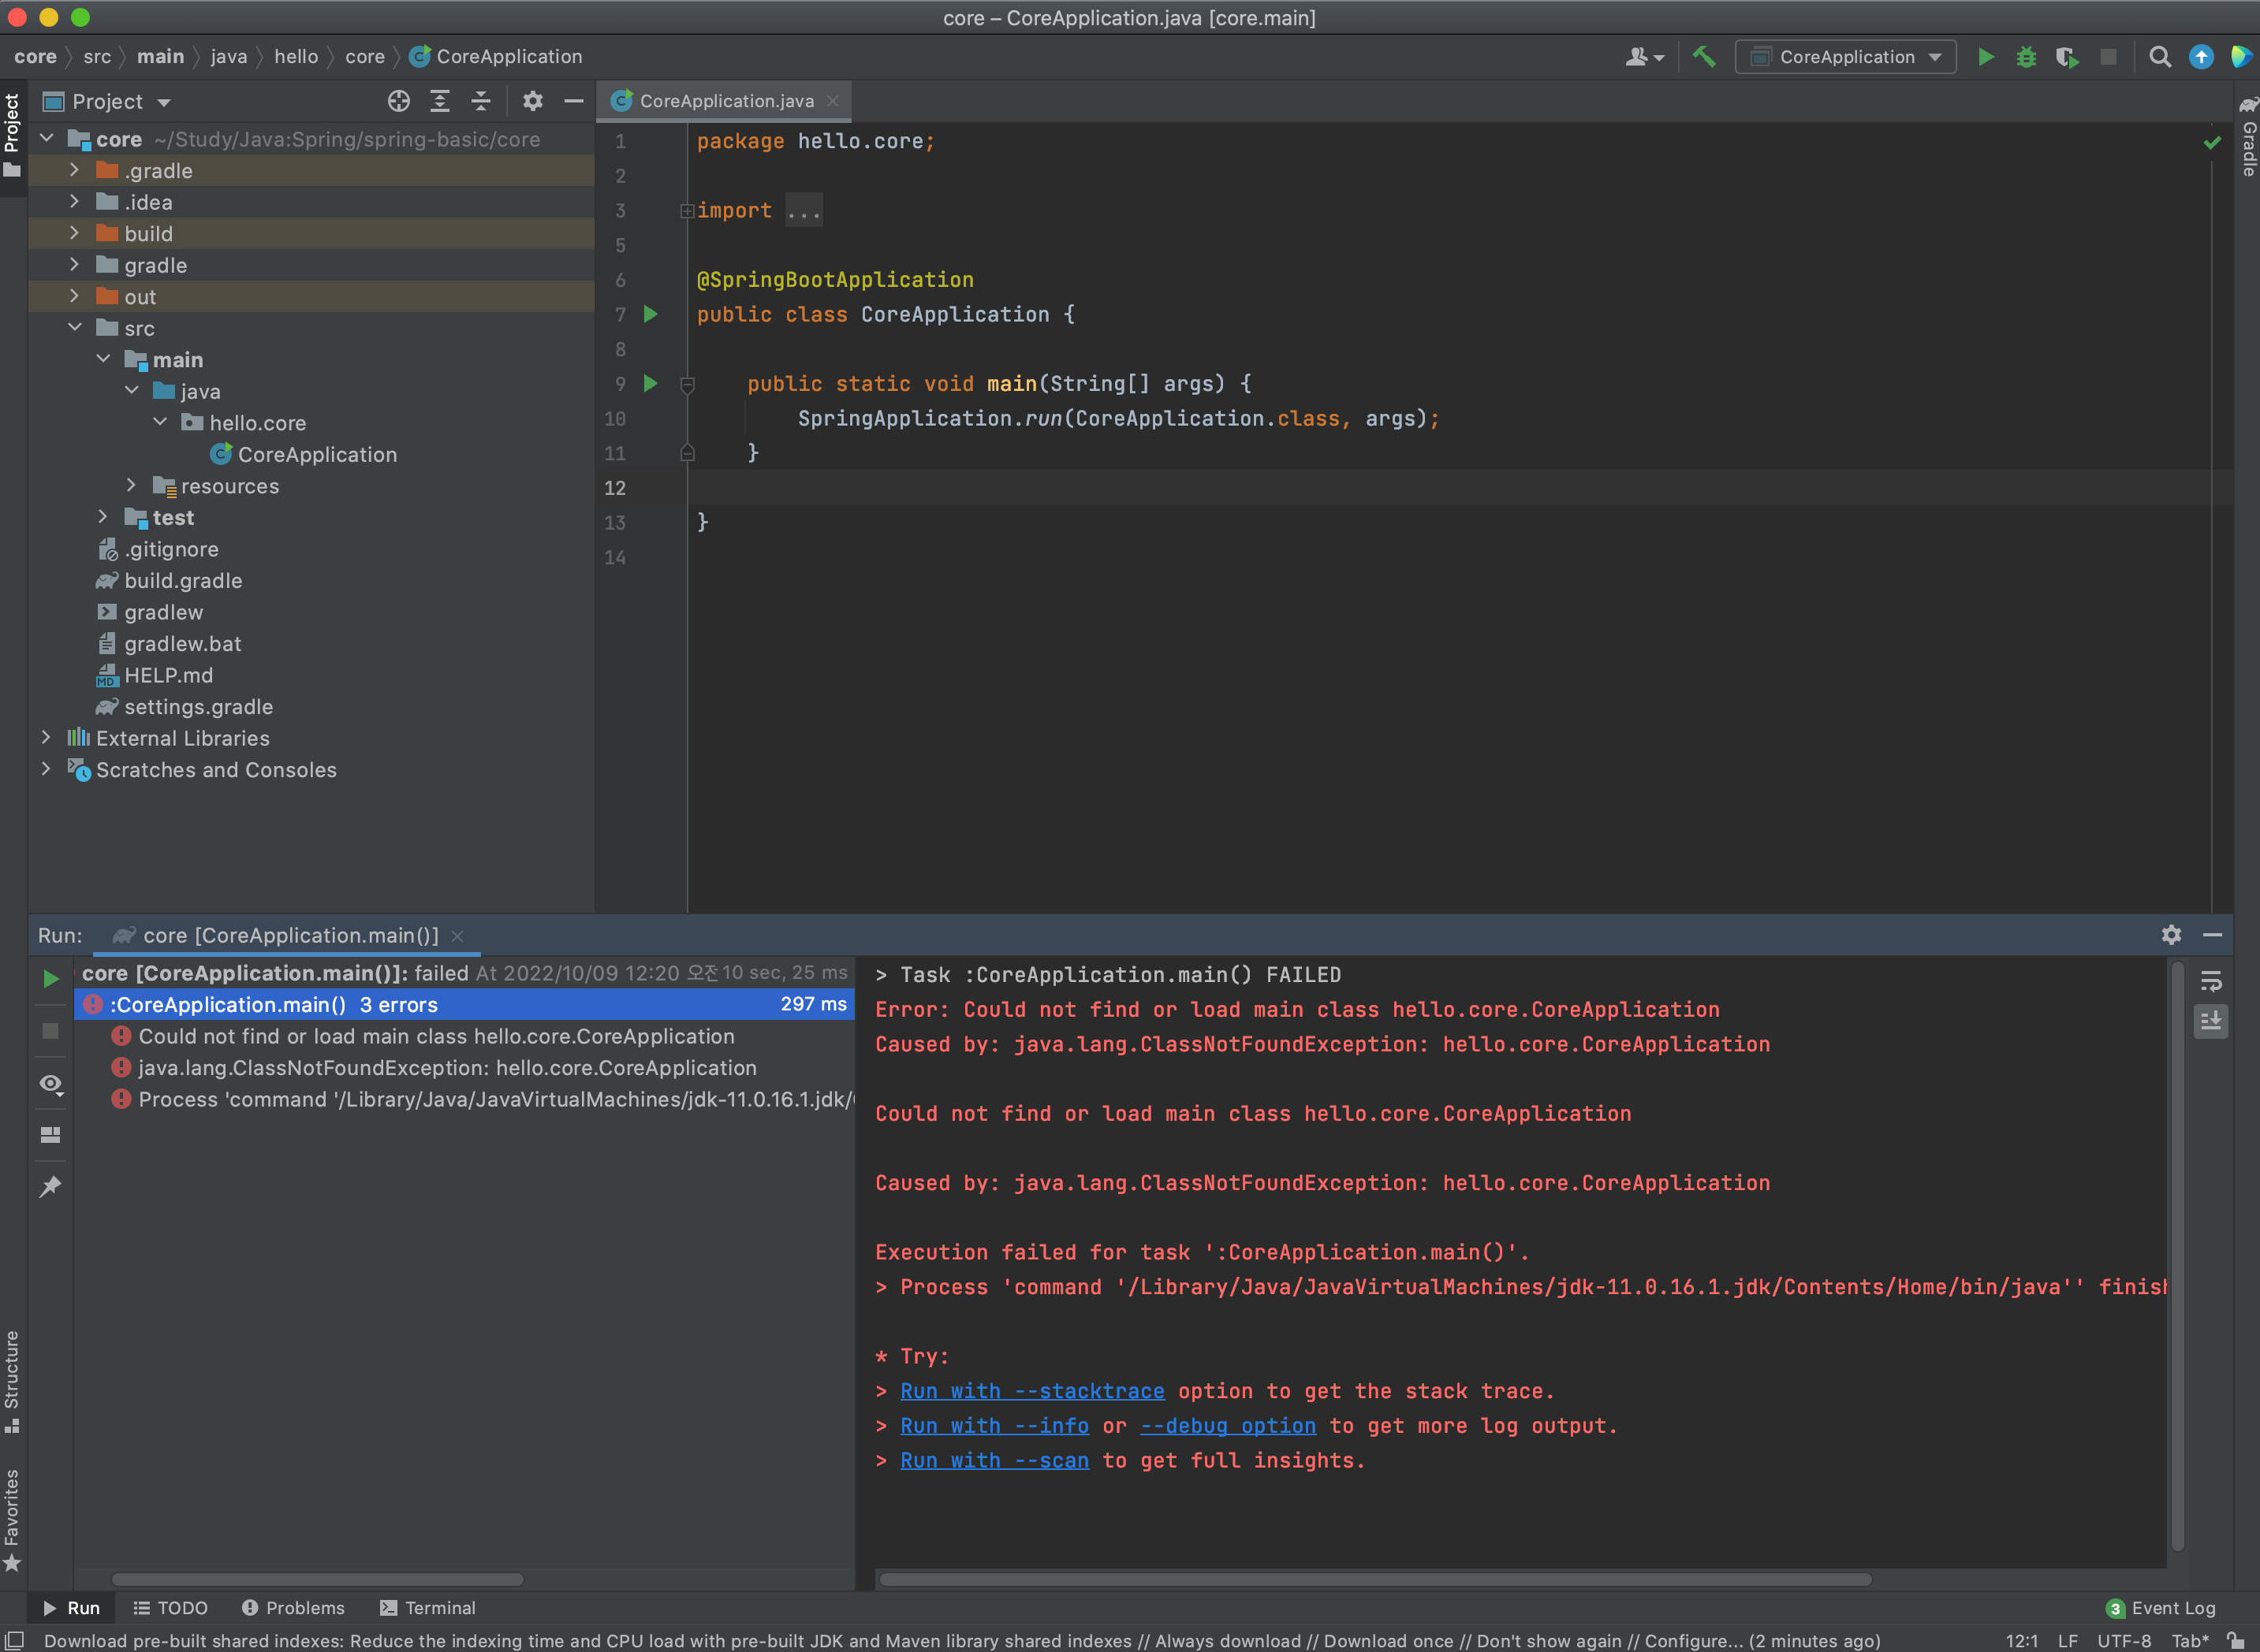Rerun the failed build in Run panel
Screen dimensions: 2260x1652
click(x=51, y=978)
